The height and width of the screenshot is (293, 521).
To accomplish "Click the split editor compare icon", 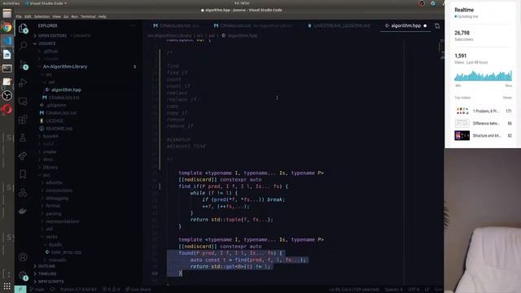I will click(x=437, y=25).
